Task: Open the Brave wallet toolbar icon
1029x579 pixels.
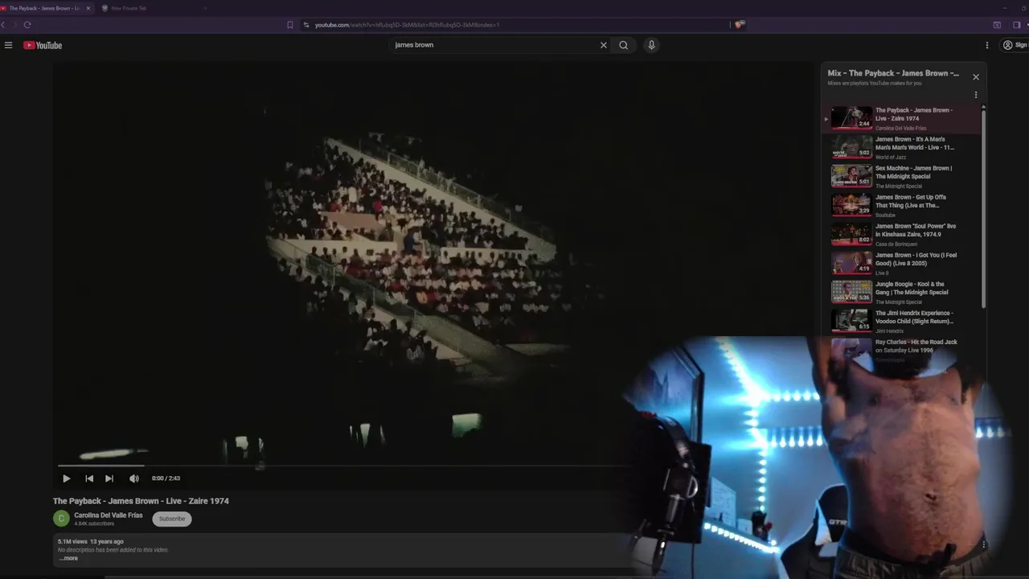Action: tap(998, 25)
